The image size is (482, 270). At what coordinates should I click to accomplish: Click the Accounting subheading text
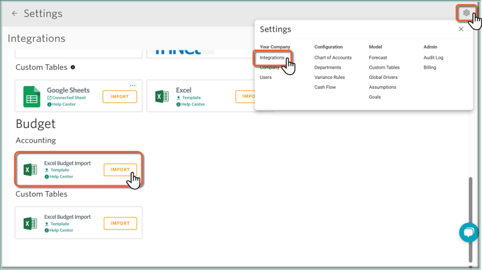point(36,141)
